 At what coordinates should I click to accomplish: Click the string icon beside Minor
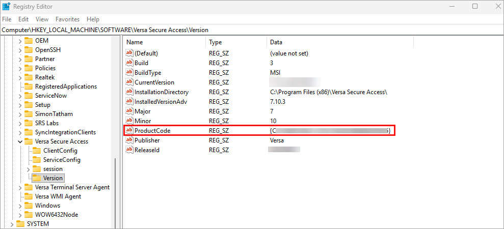129,121
